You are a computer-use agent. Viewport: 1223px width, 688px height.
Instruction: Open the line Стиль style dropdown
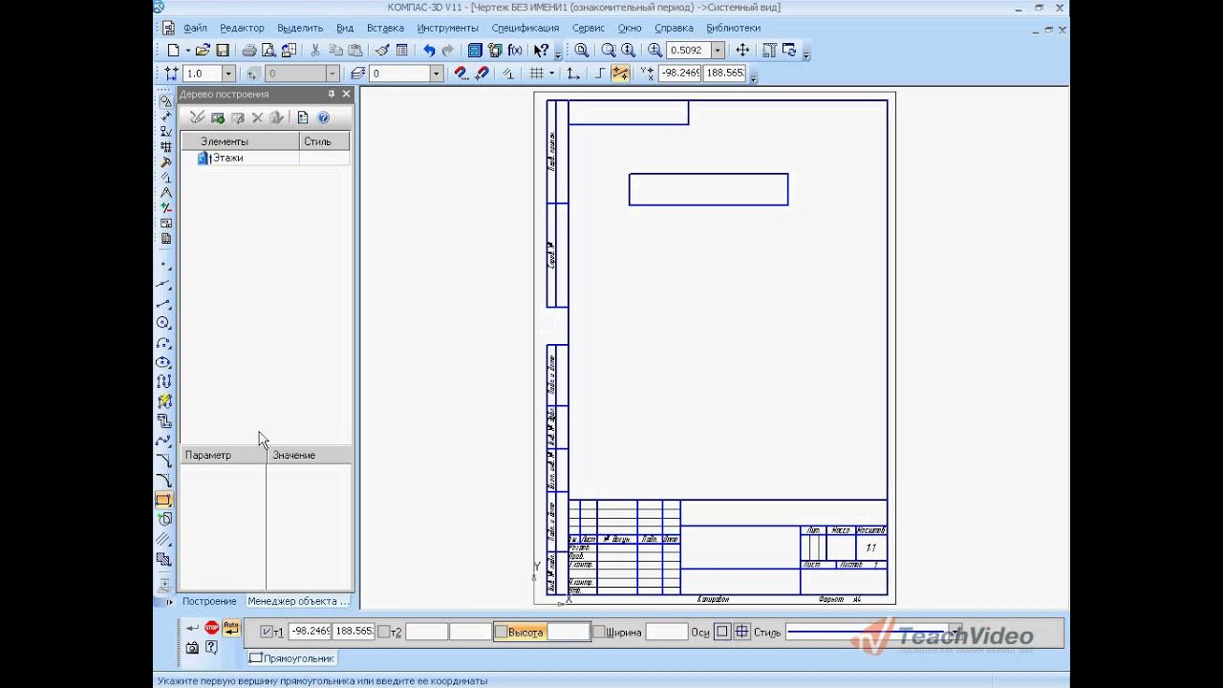(x=955, y=632)
